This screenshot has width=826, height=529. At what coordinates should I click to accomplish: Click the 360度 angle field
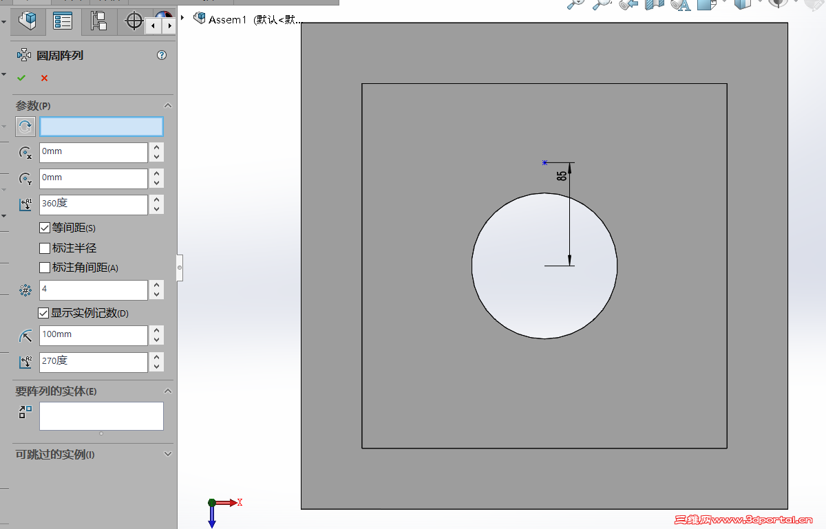coord(94,205)
